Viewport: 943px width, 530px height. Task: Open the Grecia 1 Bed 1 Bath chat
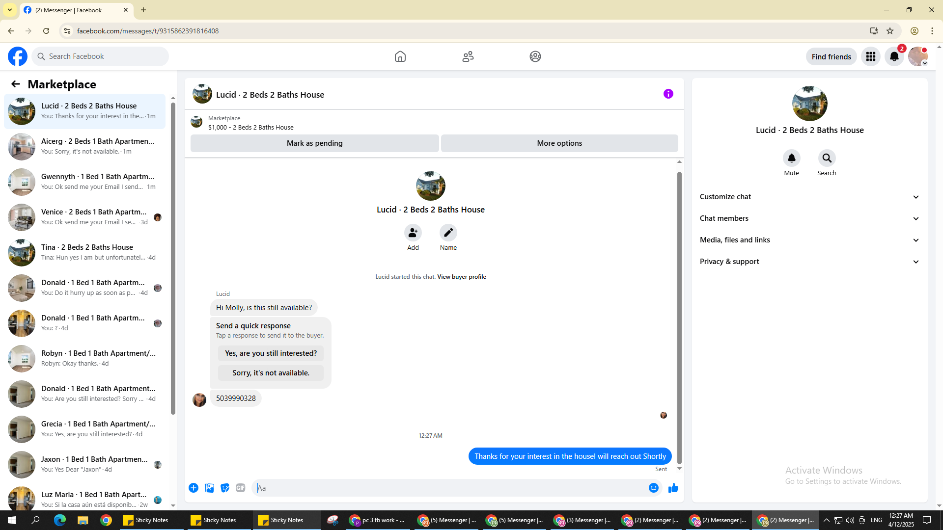click(x=85, y=429)
